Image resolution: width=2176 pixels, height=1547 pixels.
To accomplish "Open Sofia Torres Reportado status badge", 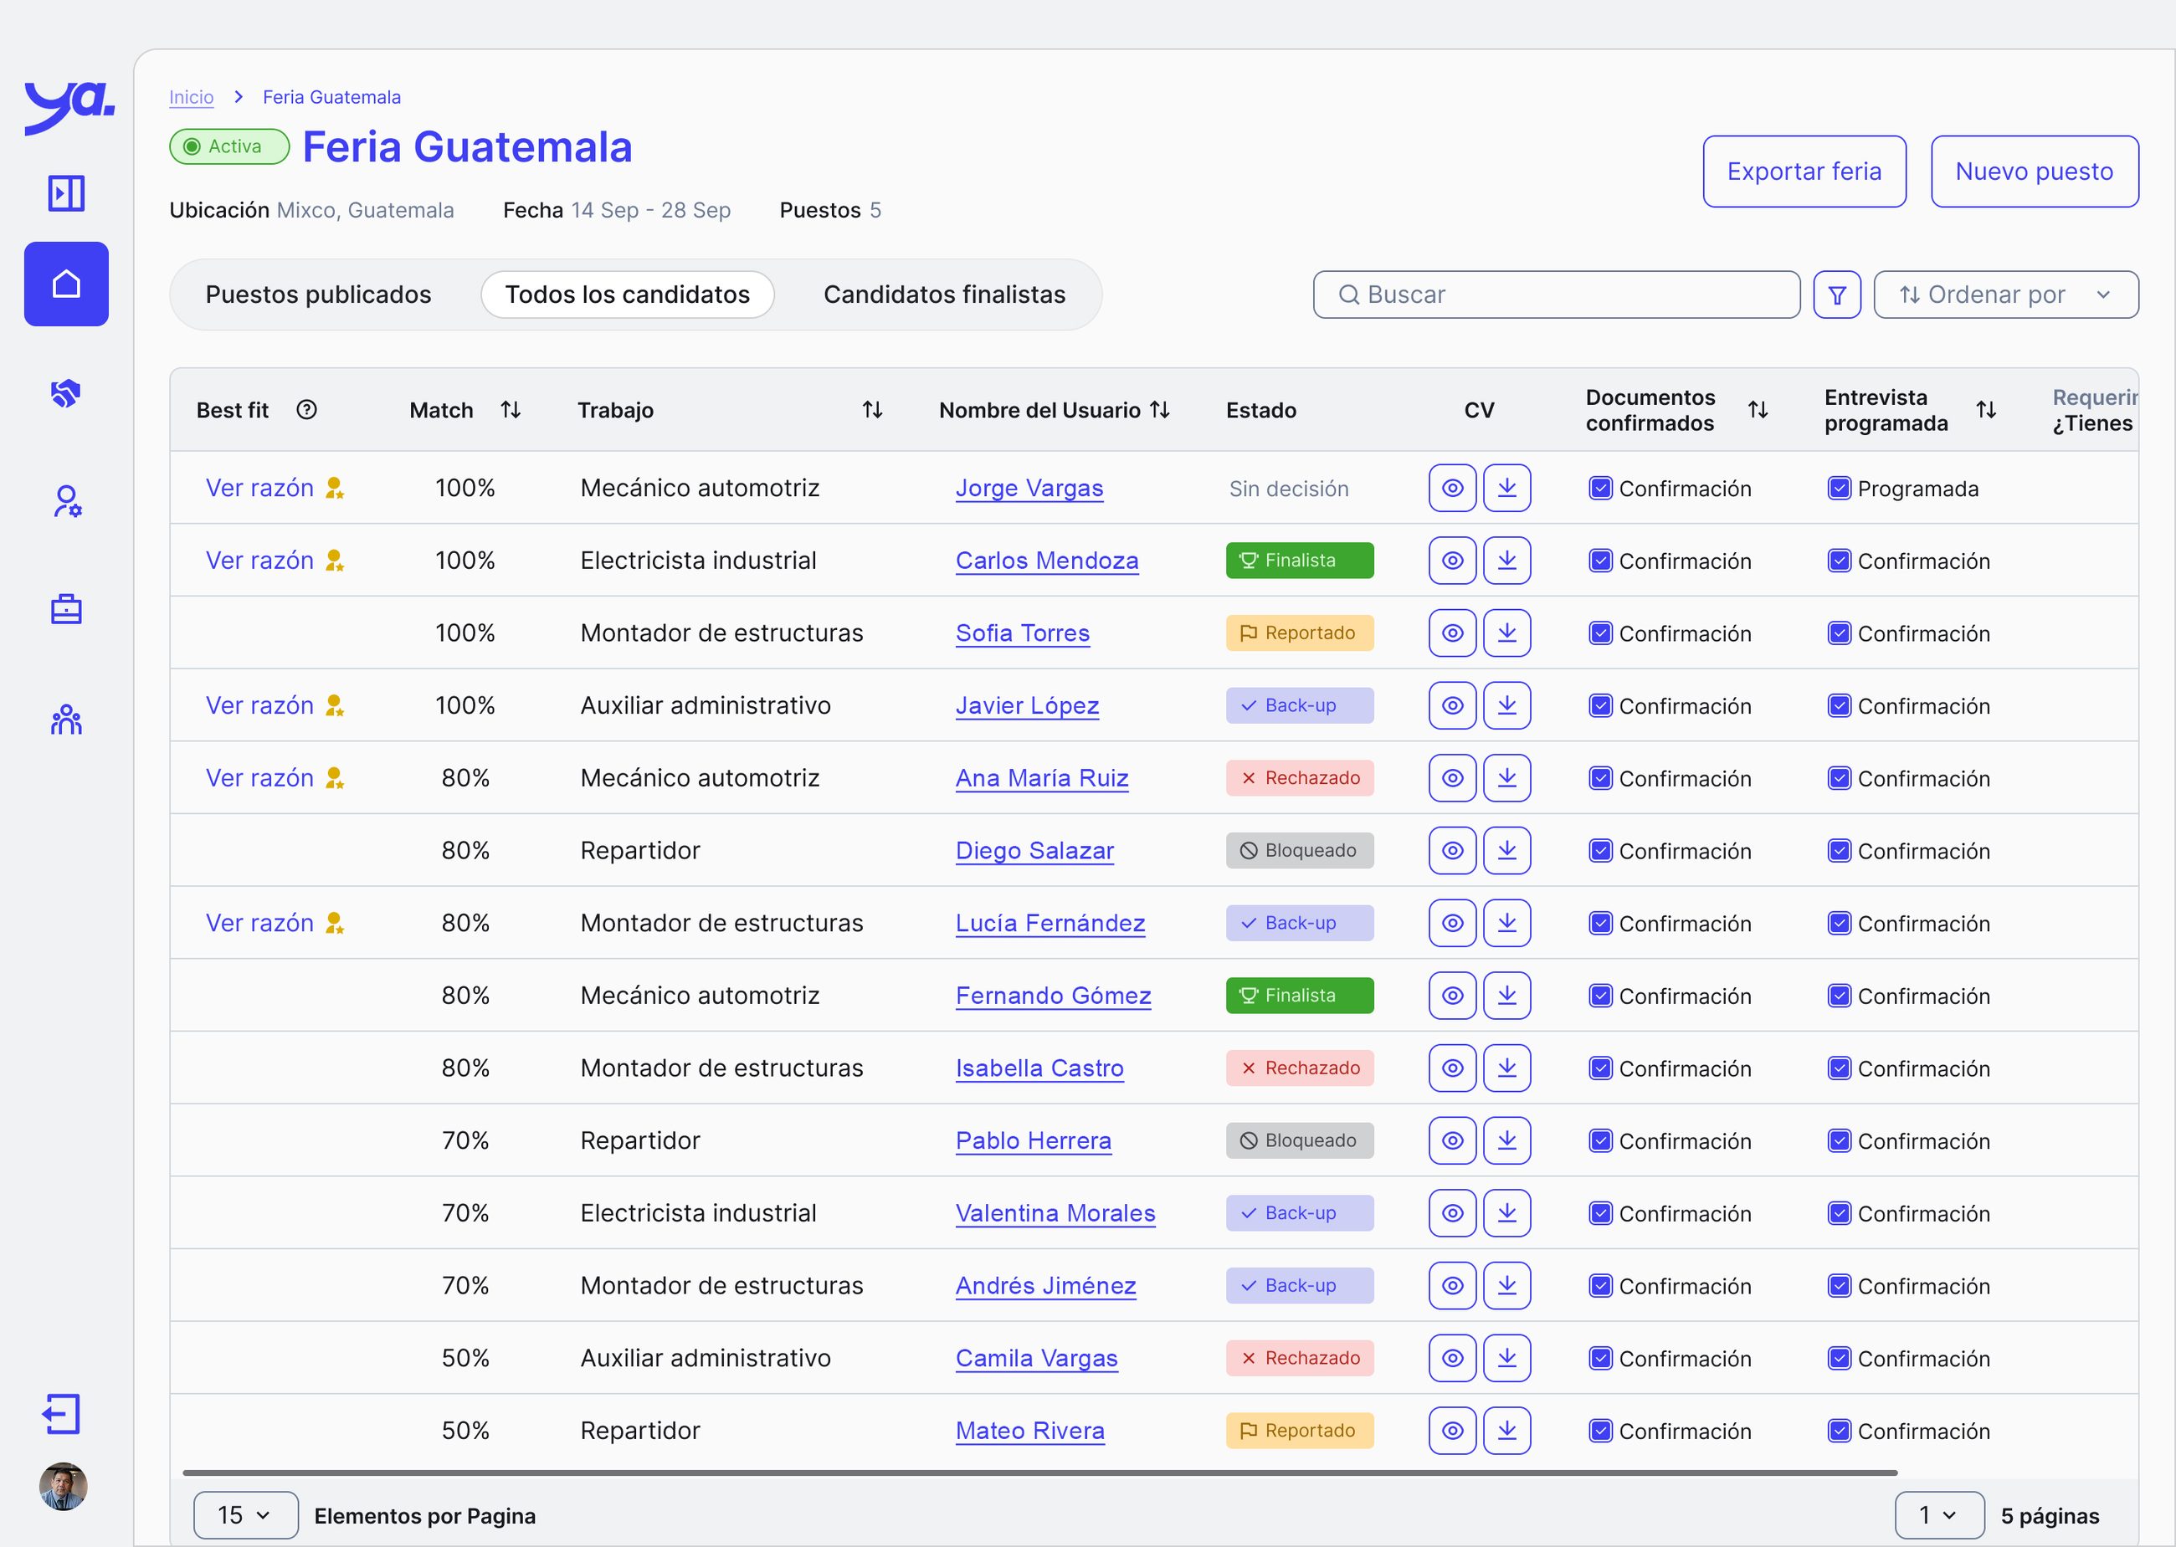I will click(x=1300, y=633).
